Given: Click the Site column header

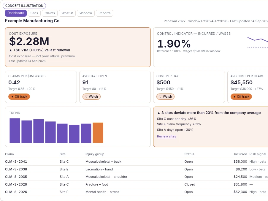Looking at the screenshot, I should coord(63,154).
